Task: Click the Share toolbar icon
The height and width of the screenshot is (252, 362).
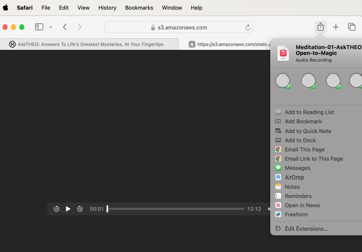Action: 321,27
